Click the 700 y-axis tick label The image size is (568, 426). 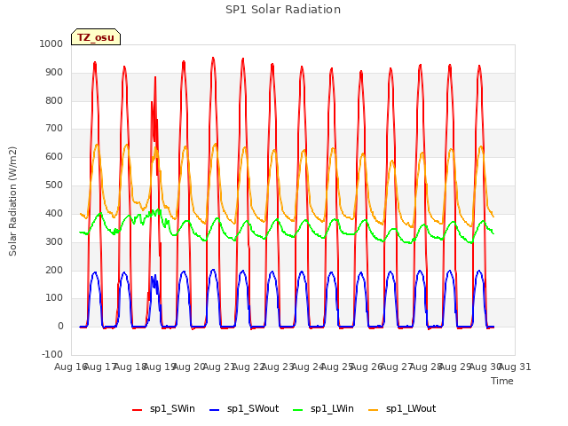(x=54, y=128)
